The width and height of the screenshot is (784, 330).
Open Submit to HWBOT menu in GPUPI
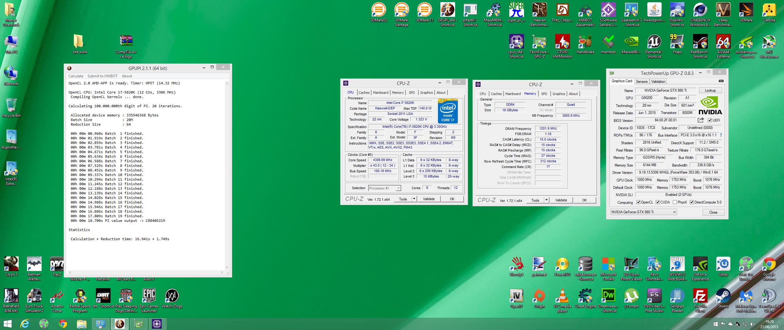(x=102, y=76)
